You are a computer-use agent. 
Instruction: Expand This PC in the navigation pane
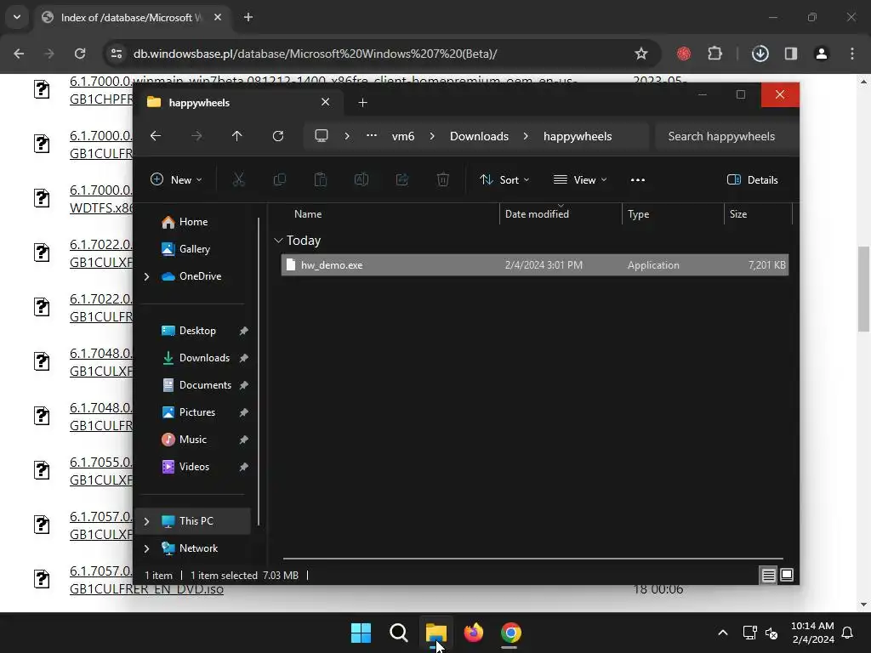(x=146, y=521)
